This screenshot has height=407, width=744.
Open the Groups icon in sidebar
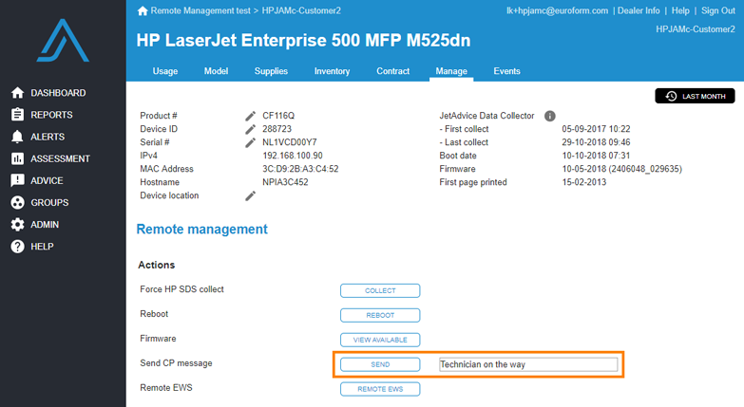(17, 202)
